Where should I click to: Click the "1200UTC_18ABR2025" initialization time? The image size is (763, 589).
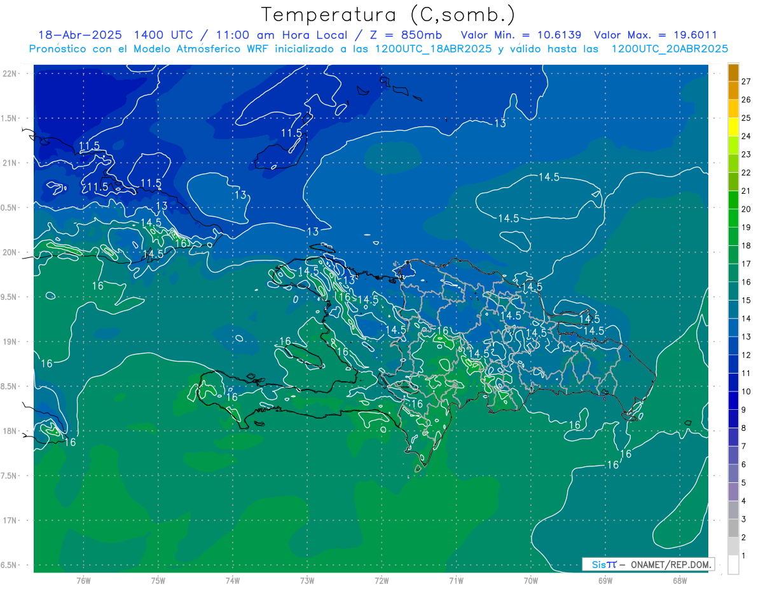(433, 49)
